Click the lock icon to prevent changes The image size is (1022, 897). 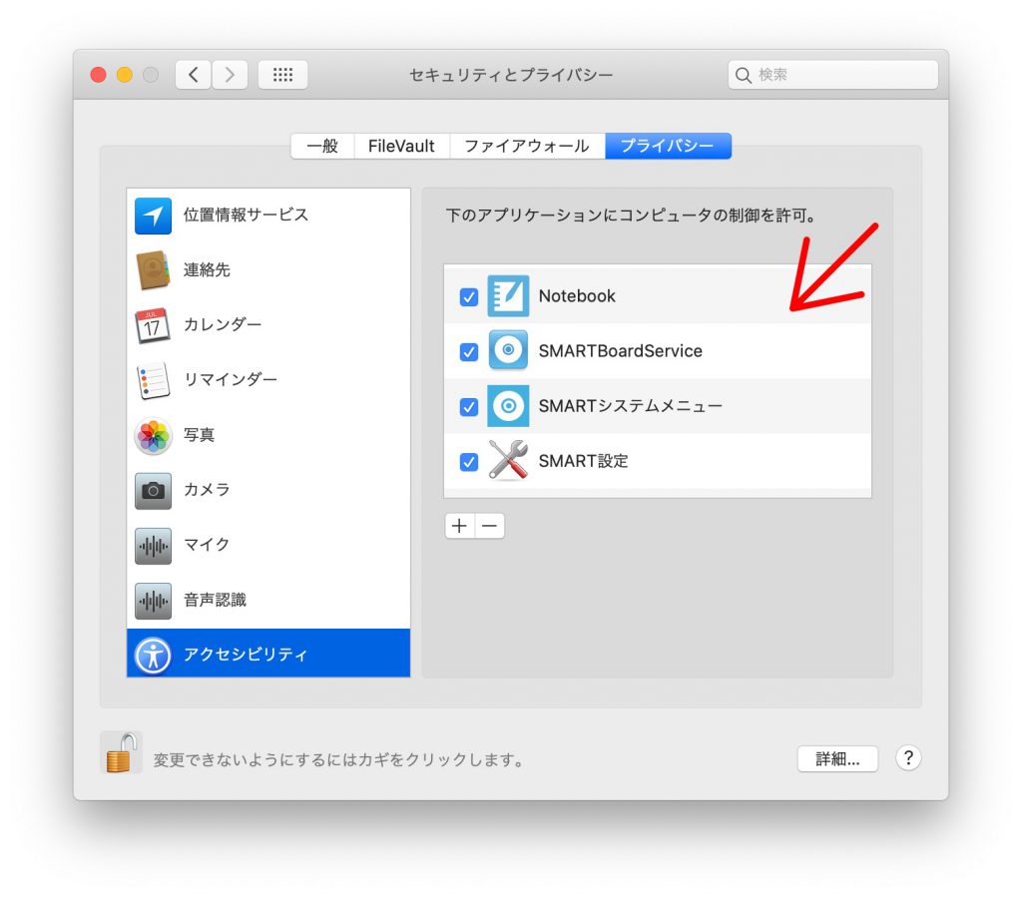(x=120, y=753)
